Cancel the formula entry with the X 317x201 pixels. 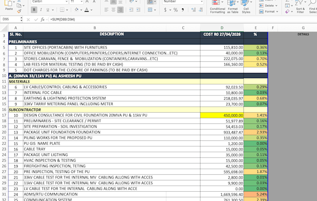coord(28,20)
